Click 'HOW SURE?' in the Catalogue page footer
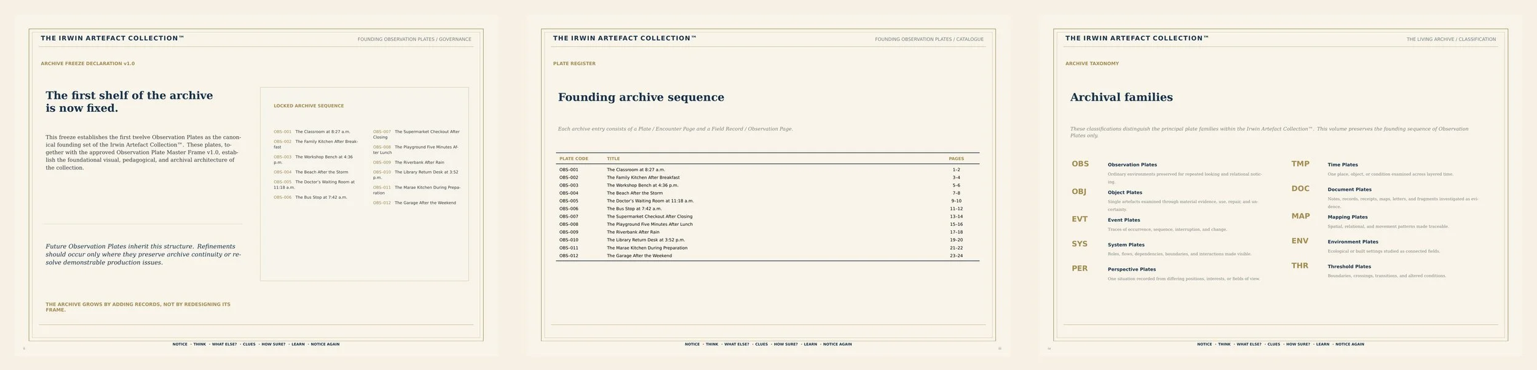The width and height of the screenshot is (1537, 370). [786, 344]
